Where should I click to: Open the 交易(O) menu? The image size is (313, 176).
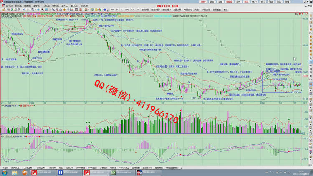(x=46, y=5)
